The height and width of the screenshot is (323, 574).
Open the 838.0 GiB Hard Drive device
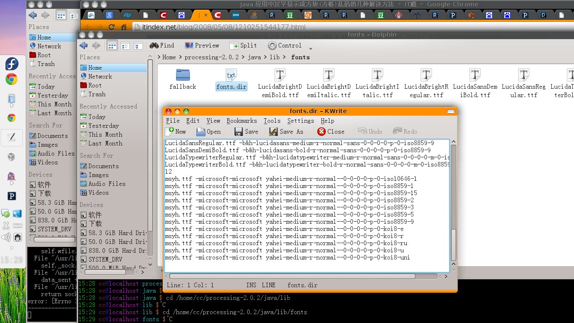coord(113,251)
